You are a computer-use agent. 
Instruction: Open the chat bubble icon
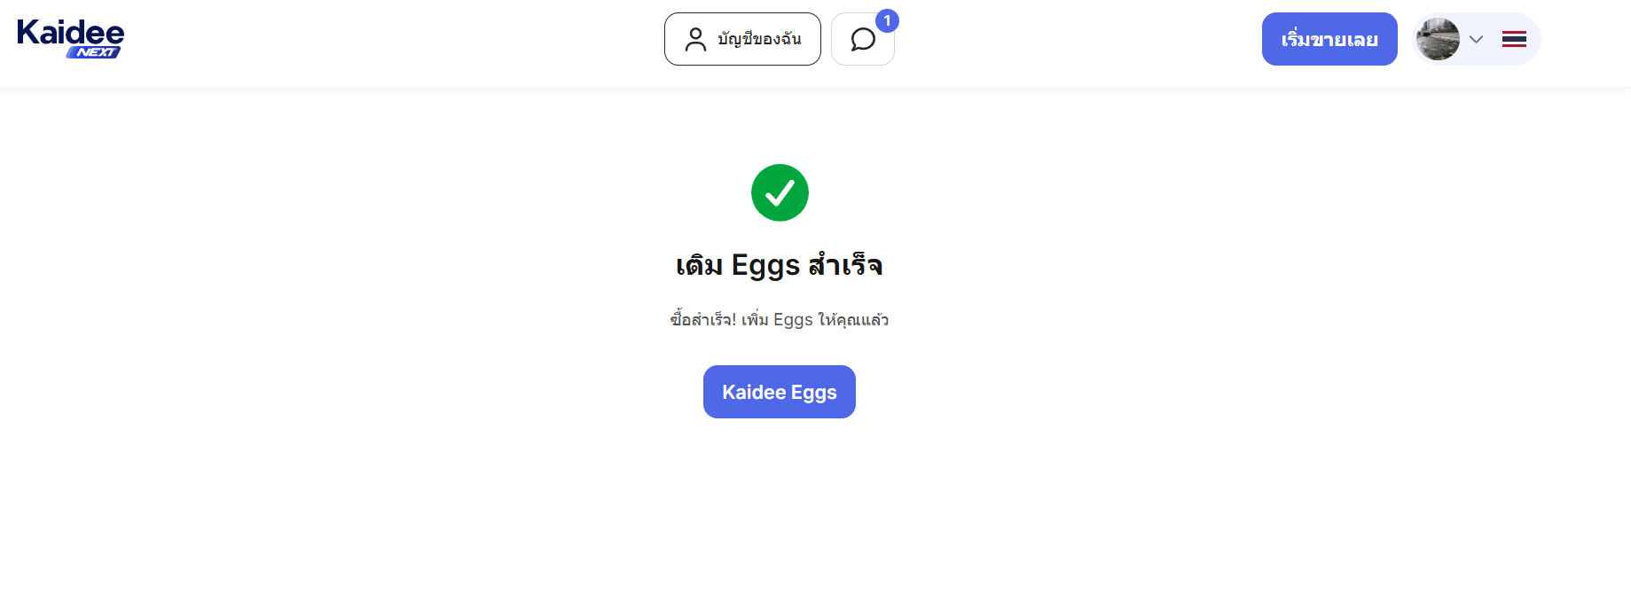863,39
